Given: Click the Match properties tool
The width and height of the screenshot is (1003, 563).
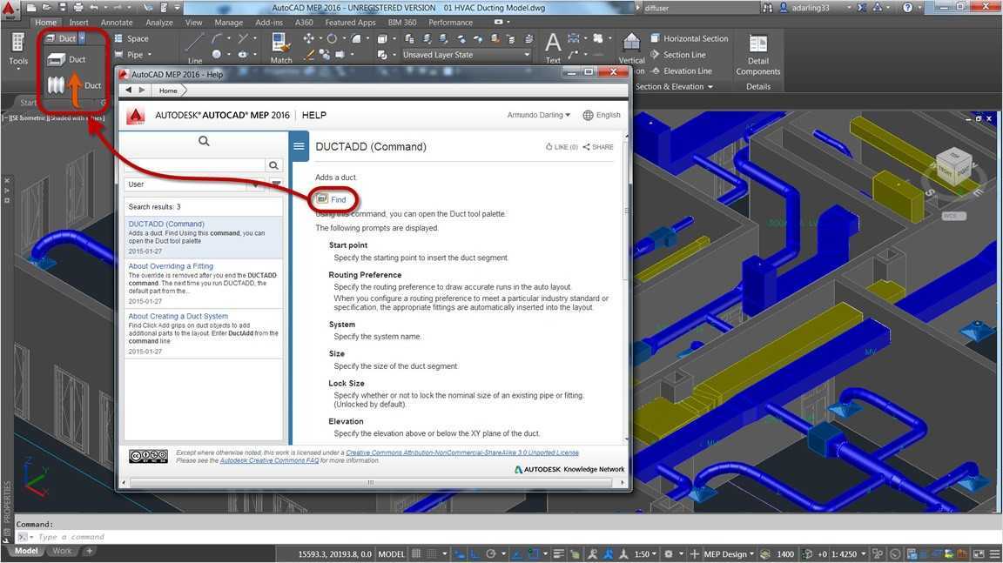Looking at the screenshot, I should 281,47.
